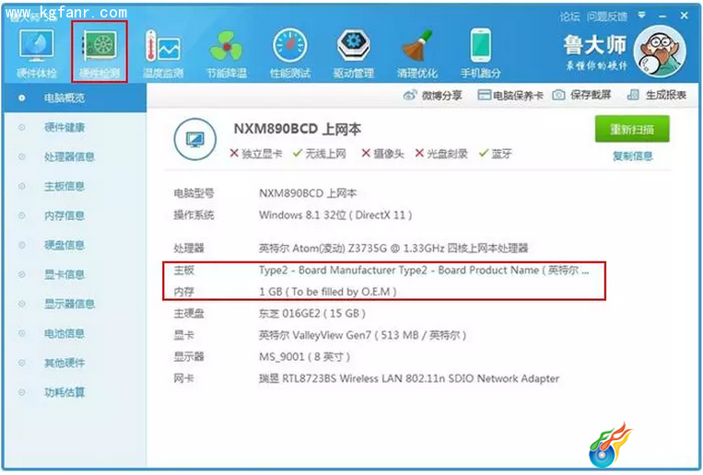Image resolution: width=703 pixels, height=475 pixels.
Task: Click the 光盘刻录 feature indicator
Action: (x=441, y=154)
